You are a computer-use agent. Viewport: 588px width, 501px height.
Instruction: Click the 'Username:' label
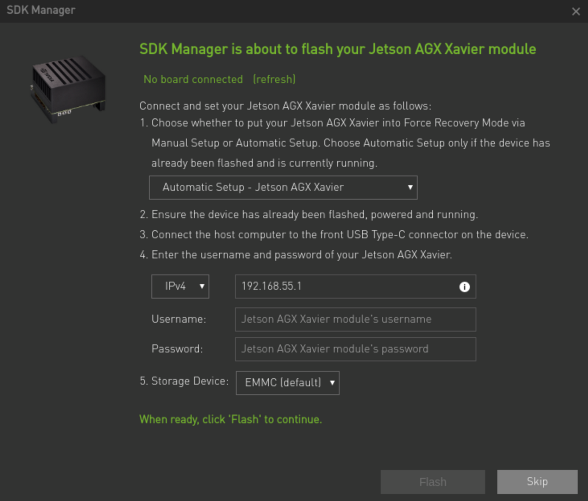(179, 319)
